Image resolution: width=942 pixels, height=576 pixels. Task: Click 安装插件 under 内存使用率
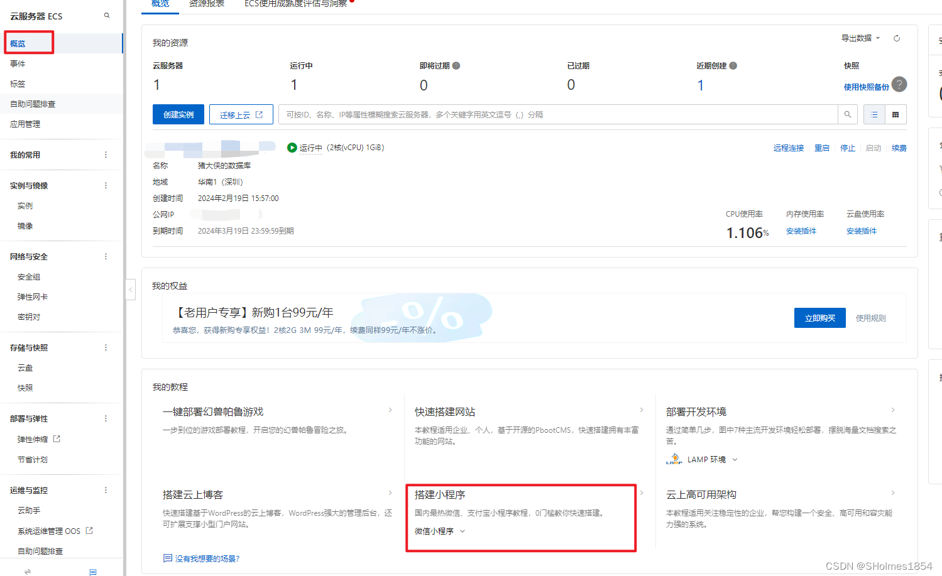(801, 231)
